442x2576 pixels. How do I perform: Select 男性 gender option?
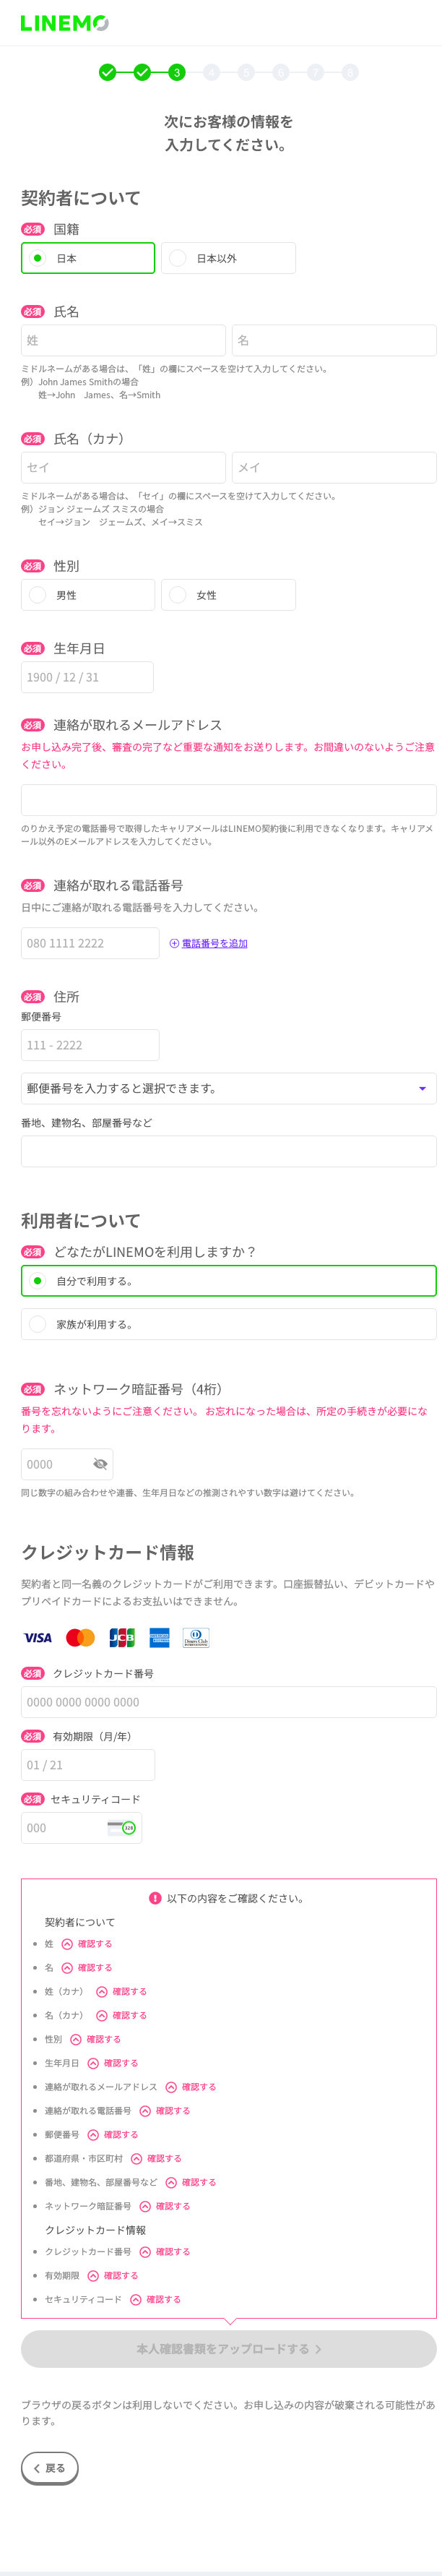coord(88,595)
